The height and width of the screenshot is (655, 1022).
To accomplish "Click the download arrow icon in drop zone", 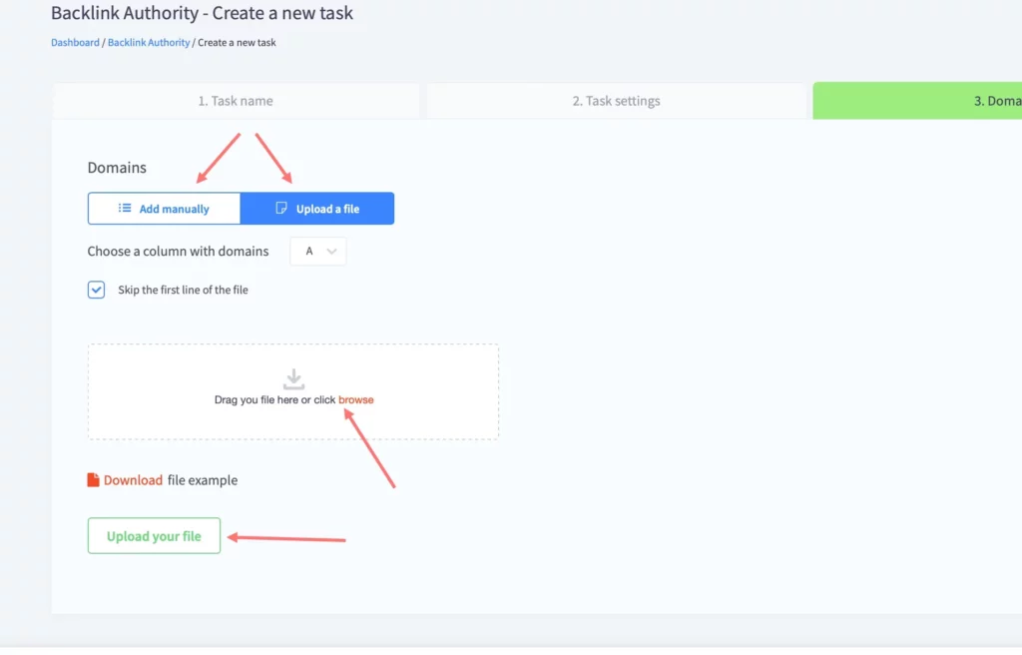I will [294, 379].
